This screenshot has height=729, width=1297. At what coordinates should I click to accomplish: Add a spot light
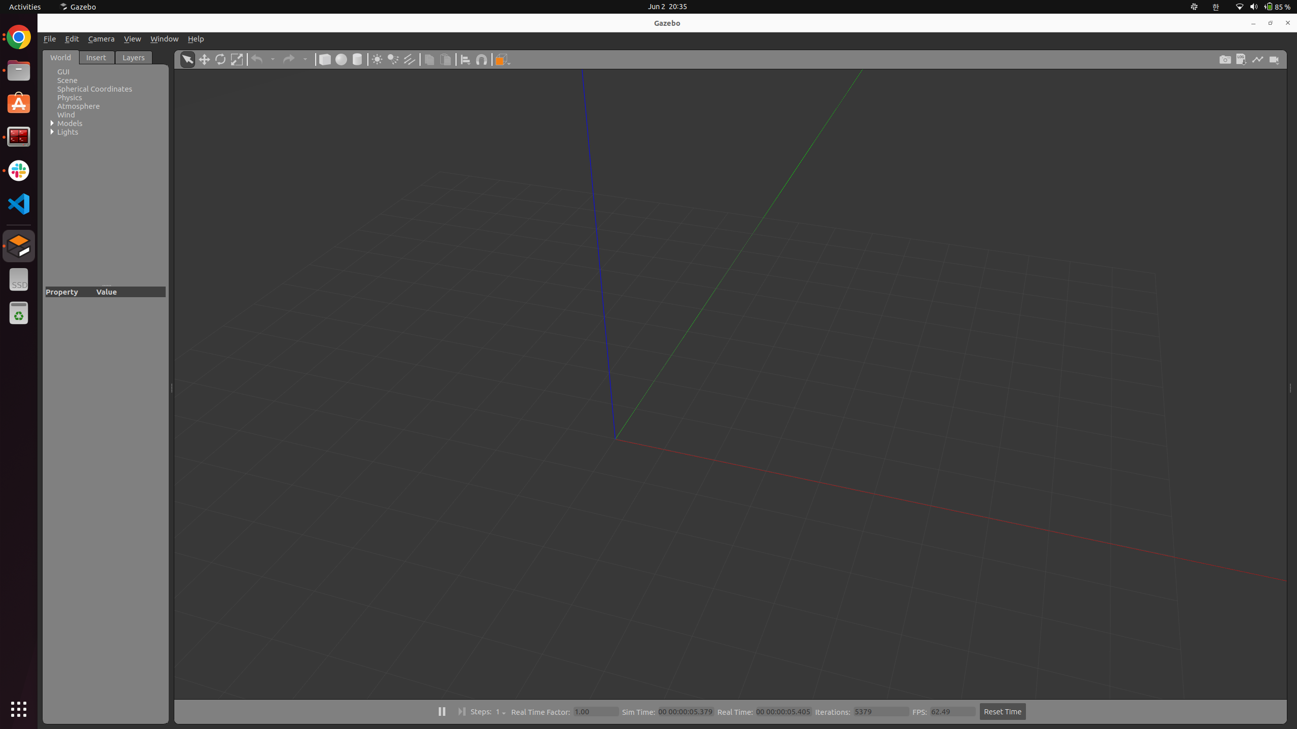pos(393,60)
